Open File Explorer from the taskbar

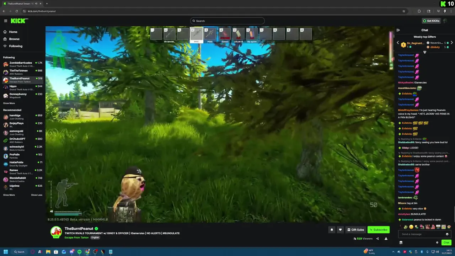(48, 252)
